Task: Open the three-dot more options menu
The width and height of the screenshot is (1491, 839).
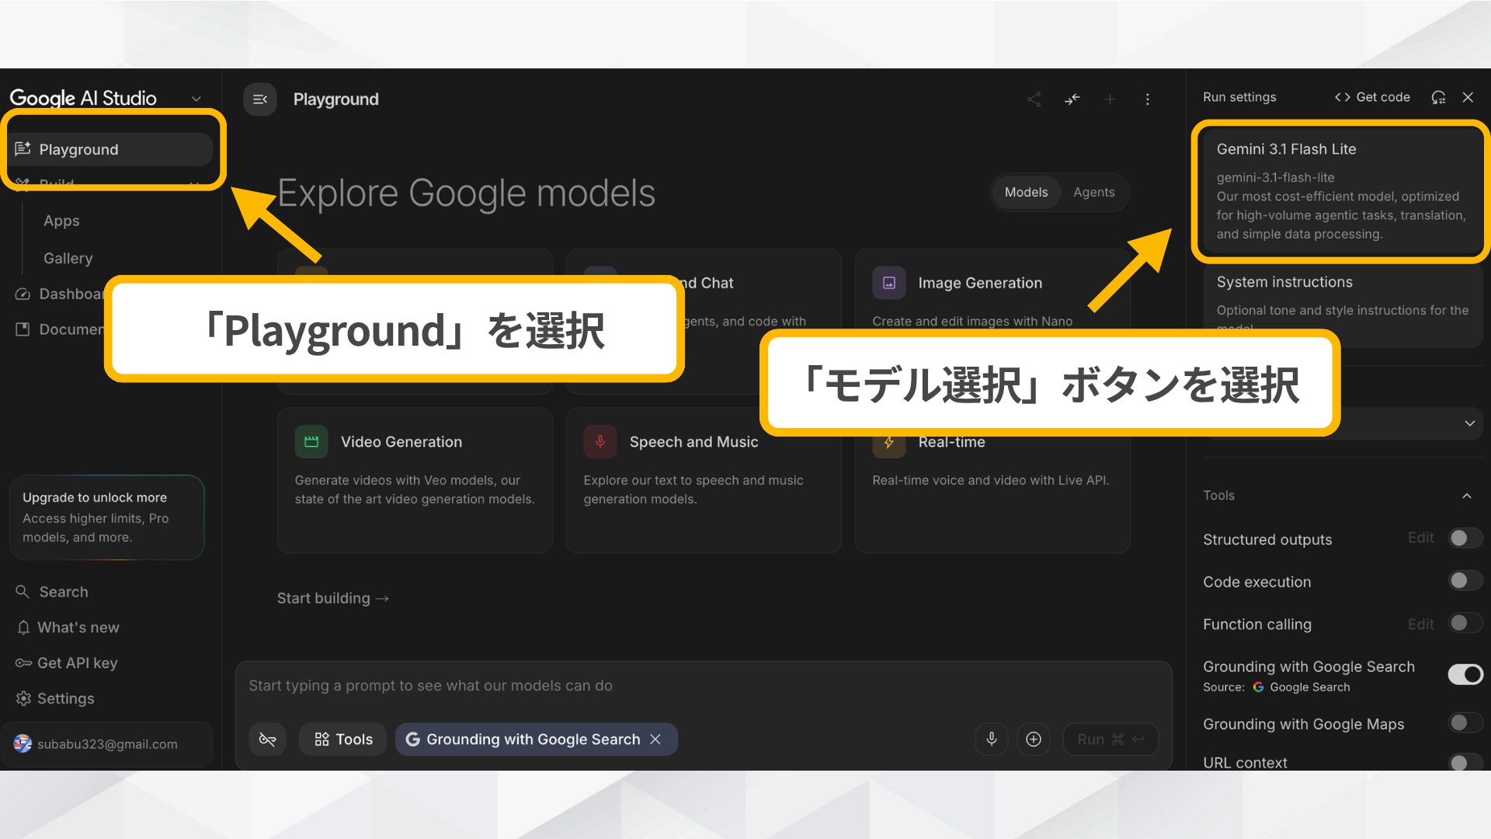Action: [1147, 99]
